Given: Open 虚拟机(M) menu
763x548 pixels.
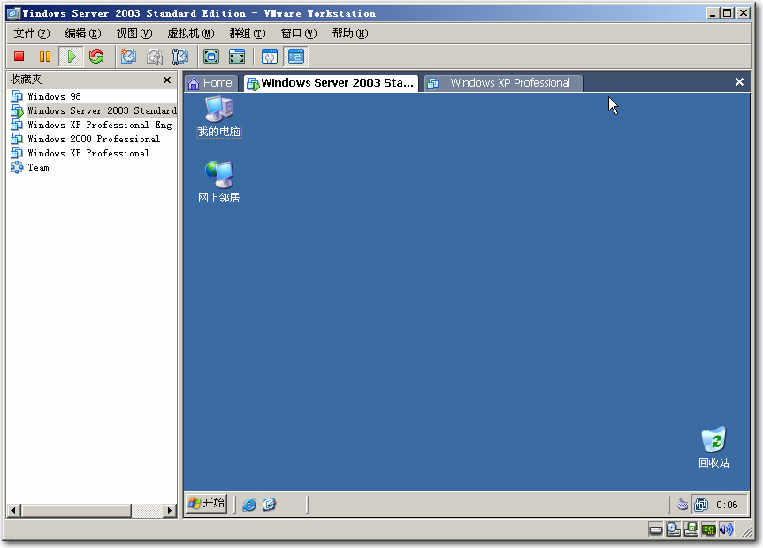Looking at the screenshot, I should [191, 33].
